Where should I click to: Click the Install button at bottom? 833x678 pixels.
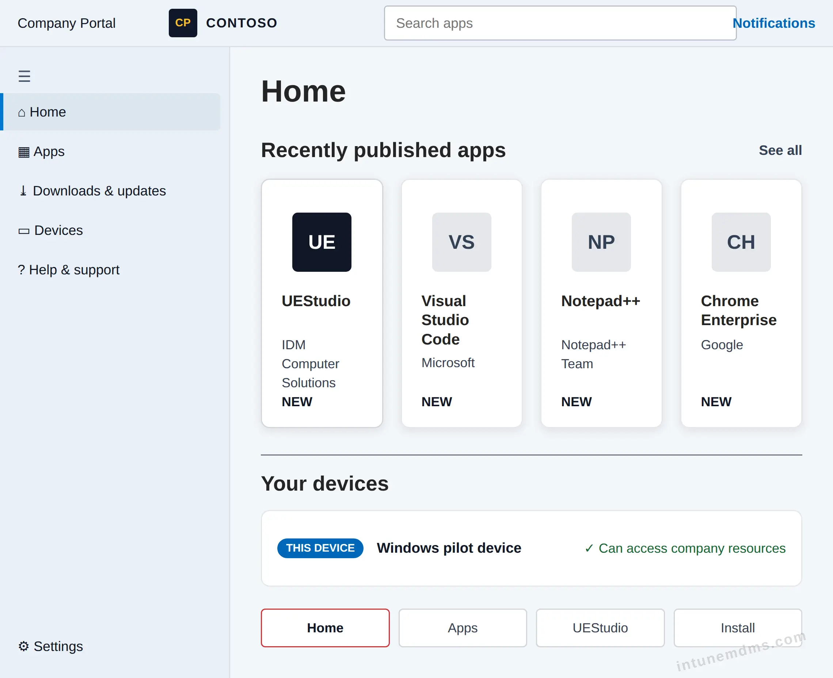(737, 628)
